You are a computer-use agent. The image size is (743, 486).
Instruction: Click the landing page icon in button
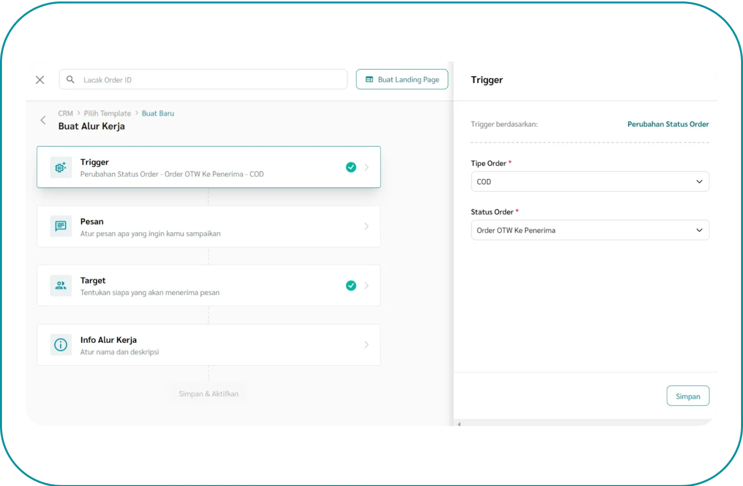369,79
